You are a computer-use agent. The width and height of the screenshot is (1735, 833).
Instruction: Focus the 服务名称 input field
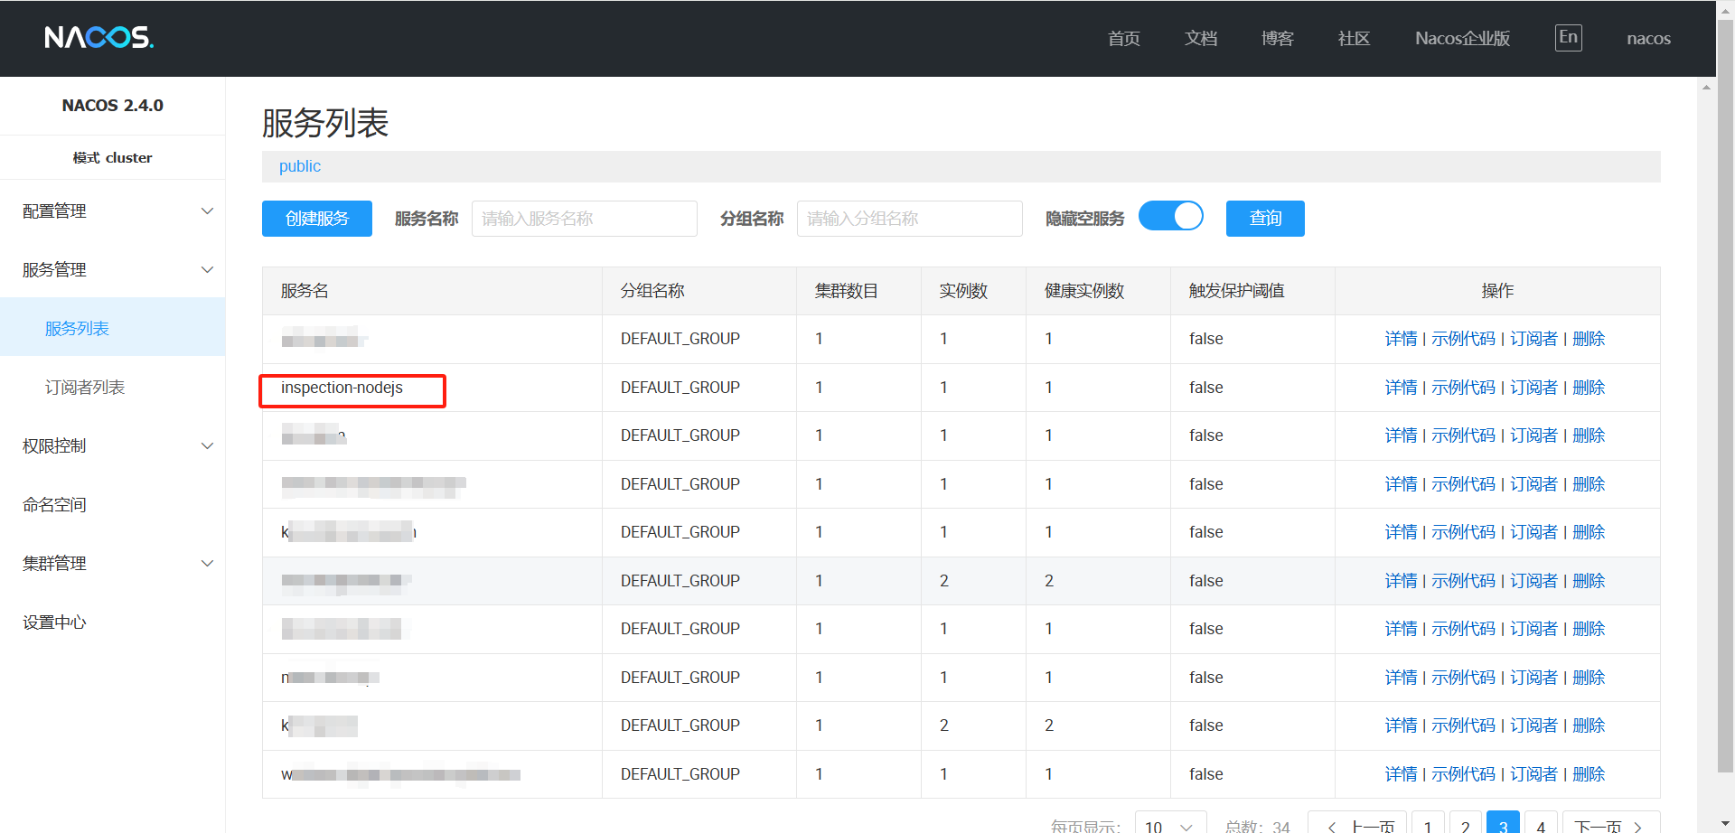pyautogui.click(x=585, y=219)
